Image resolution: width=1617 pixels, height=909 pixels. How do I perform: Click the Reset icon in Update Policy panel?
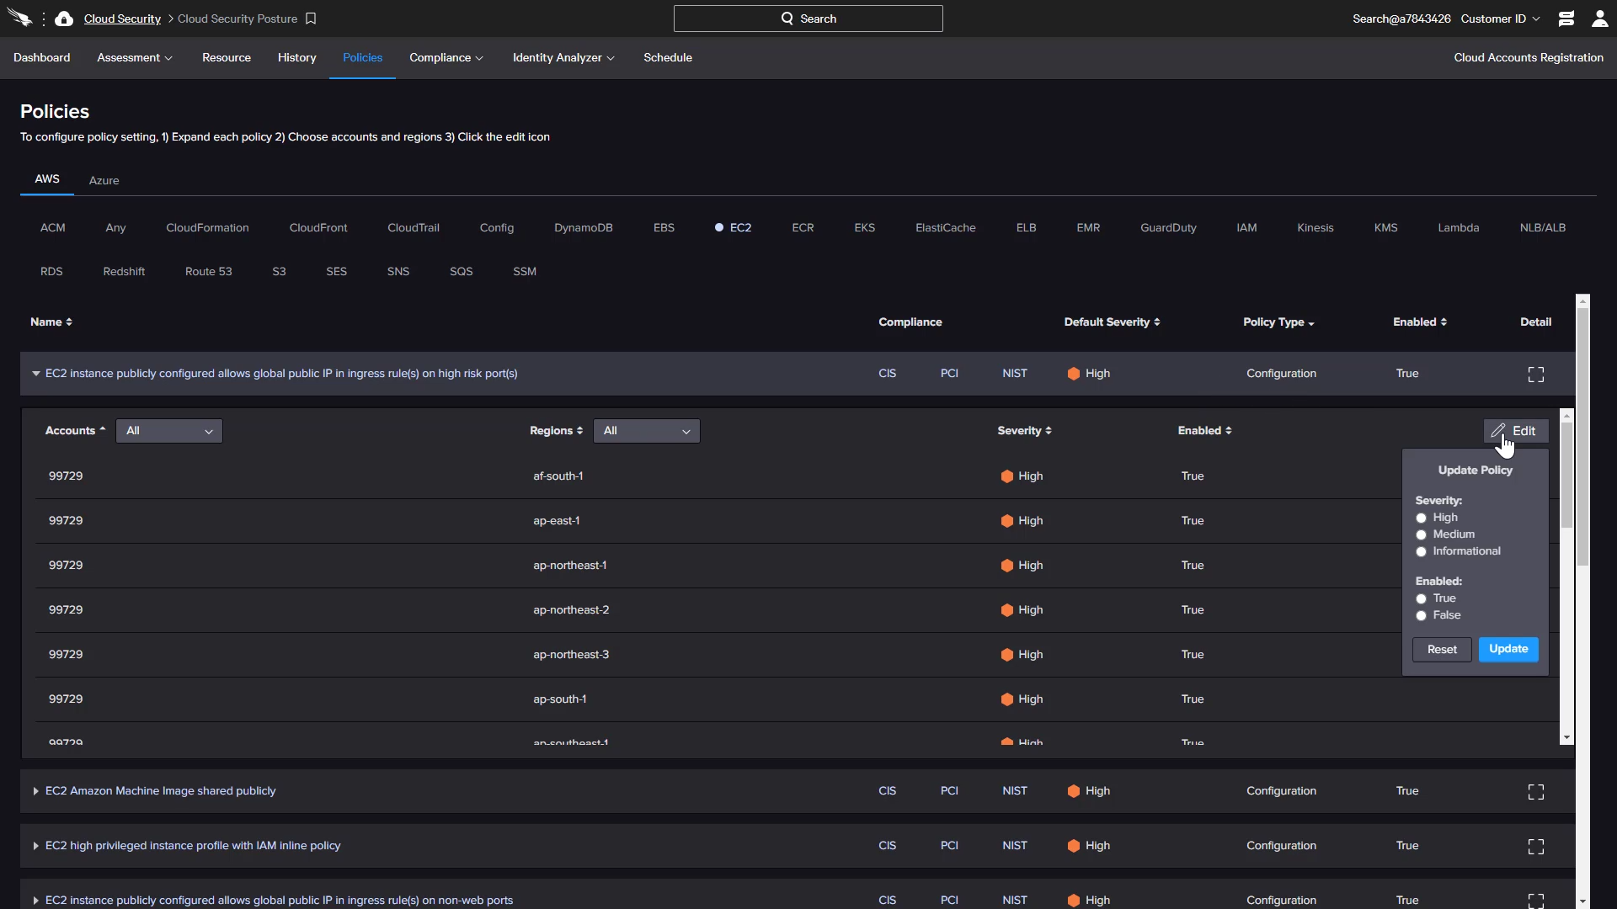click(1442, 648)
